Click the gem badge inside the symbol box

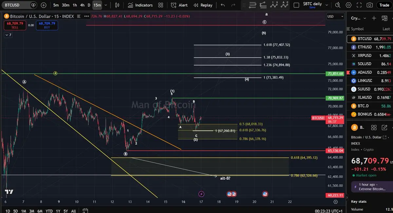pyautogui.click(x=33, y=5)
